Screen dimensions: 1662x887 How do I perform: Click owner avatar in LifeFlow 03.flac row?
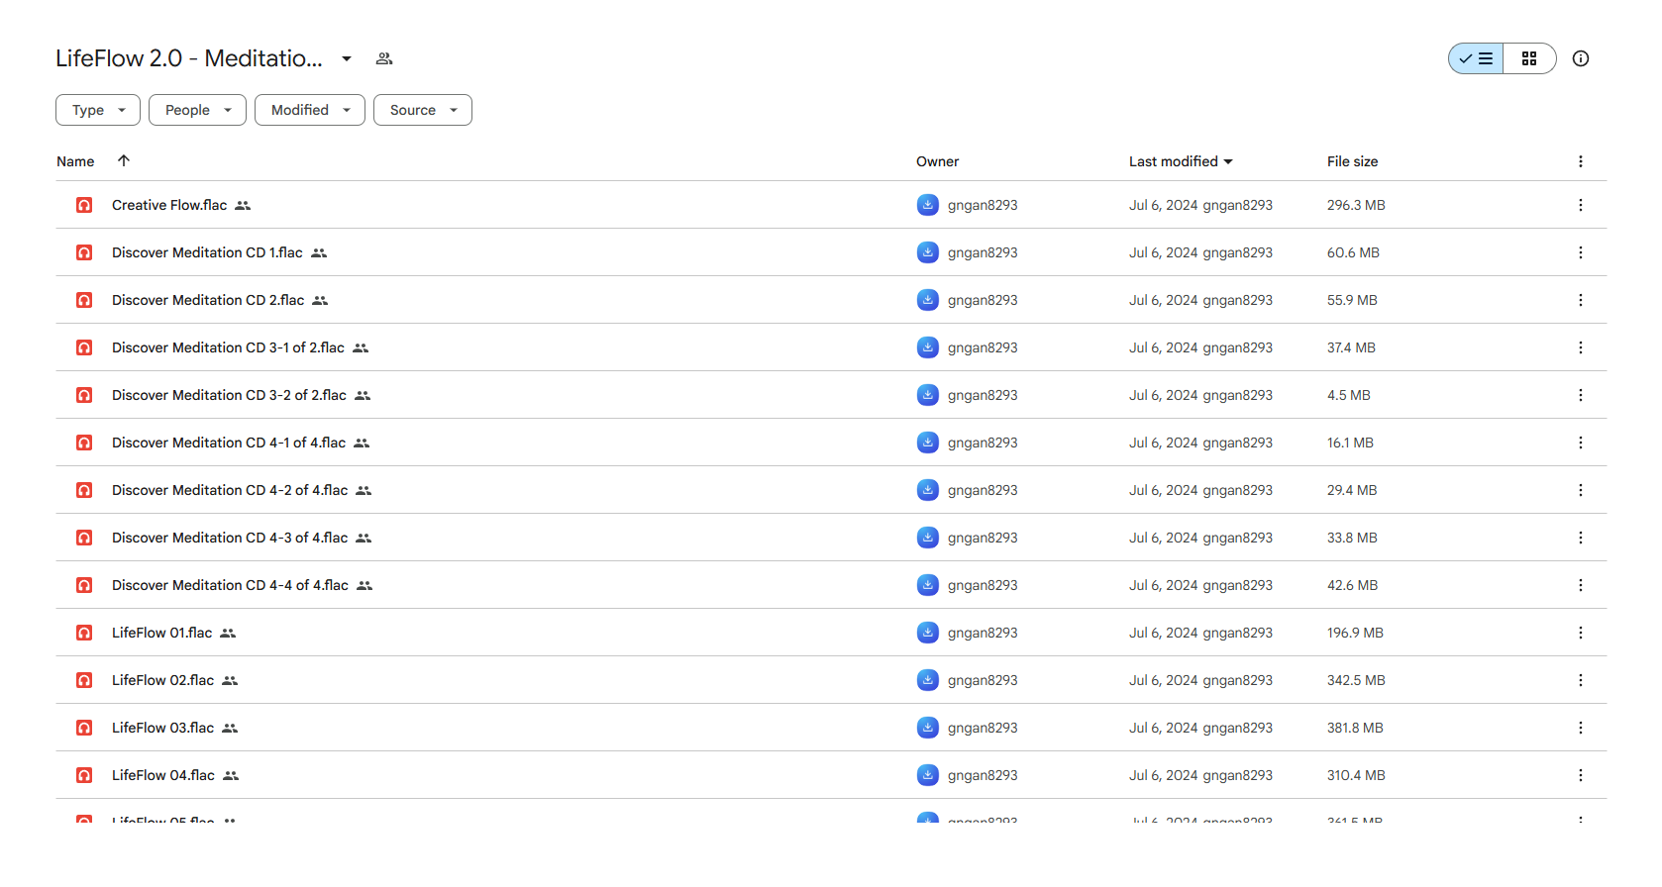coord(927,728)
